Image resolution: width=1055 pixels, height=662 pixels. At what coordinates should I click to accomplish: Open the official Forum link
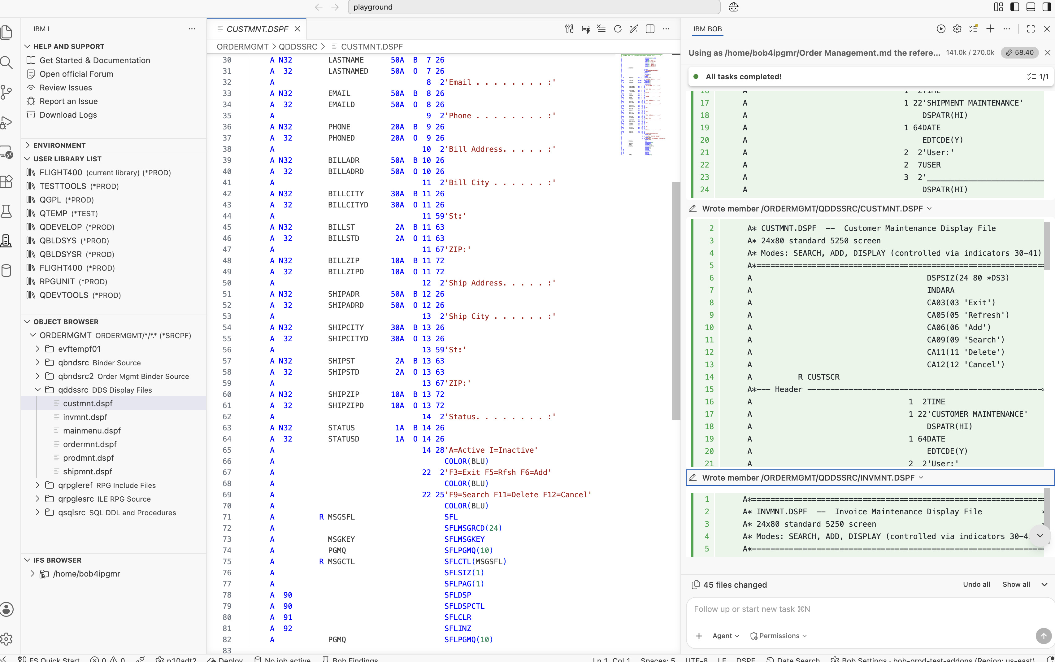pyautogui.click(x=76, y=74)
